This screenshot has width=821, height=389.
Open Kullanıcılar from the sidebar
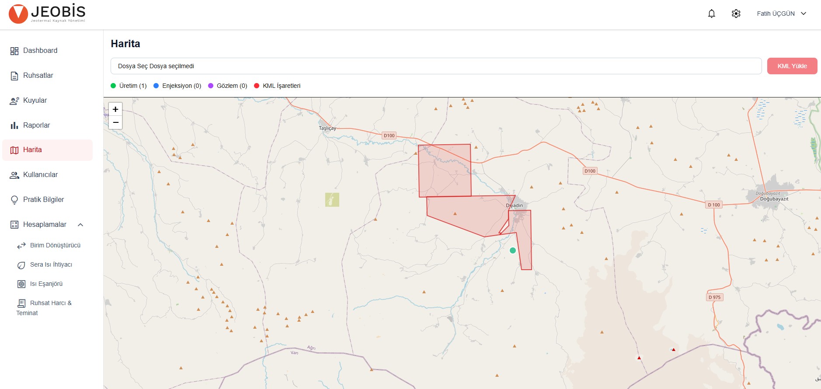pos(40,175)
